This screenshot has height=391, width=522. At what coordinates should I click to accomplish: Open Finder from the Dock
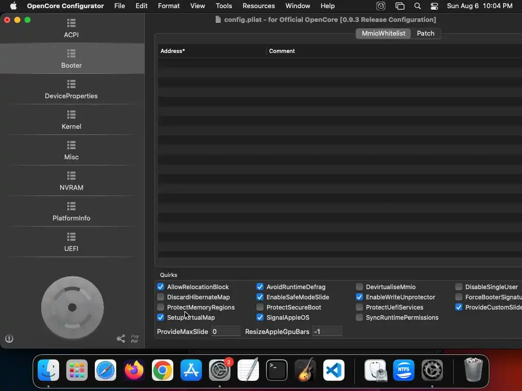coord(48,370)
